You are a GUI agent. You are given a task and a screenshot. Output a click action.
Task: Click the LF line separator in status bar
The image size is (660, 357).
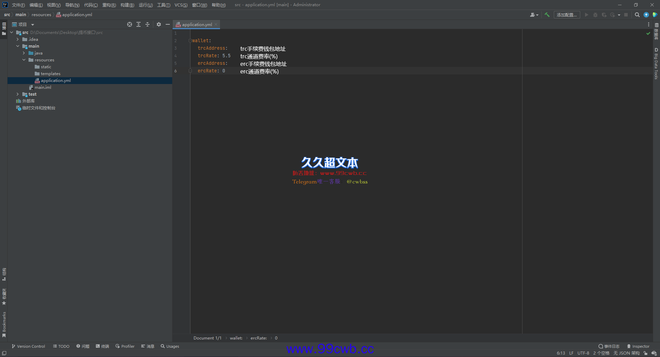coord(571,353)
